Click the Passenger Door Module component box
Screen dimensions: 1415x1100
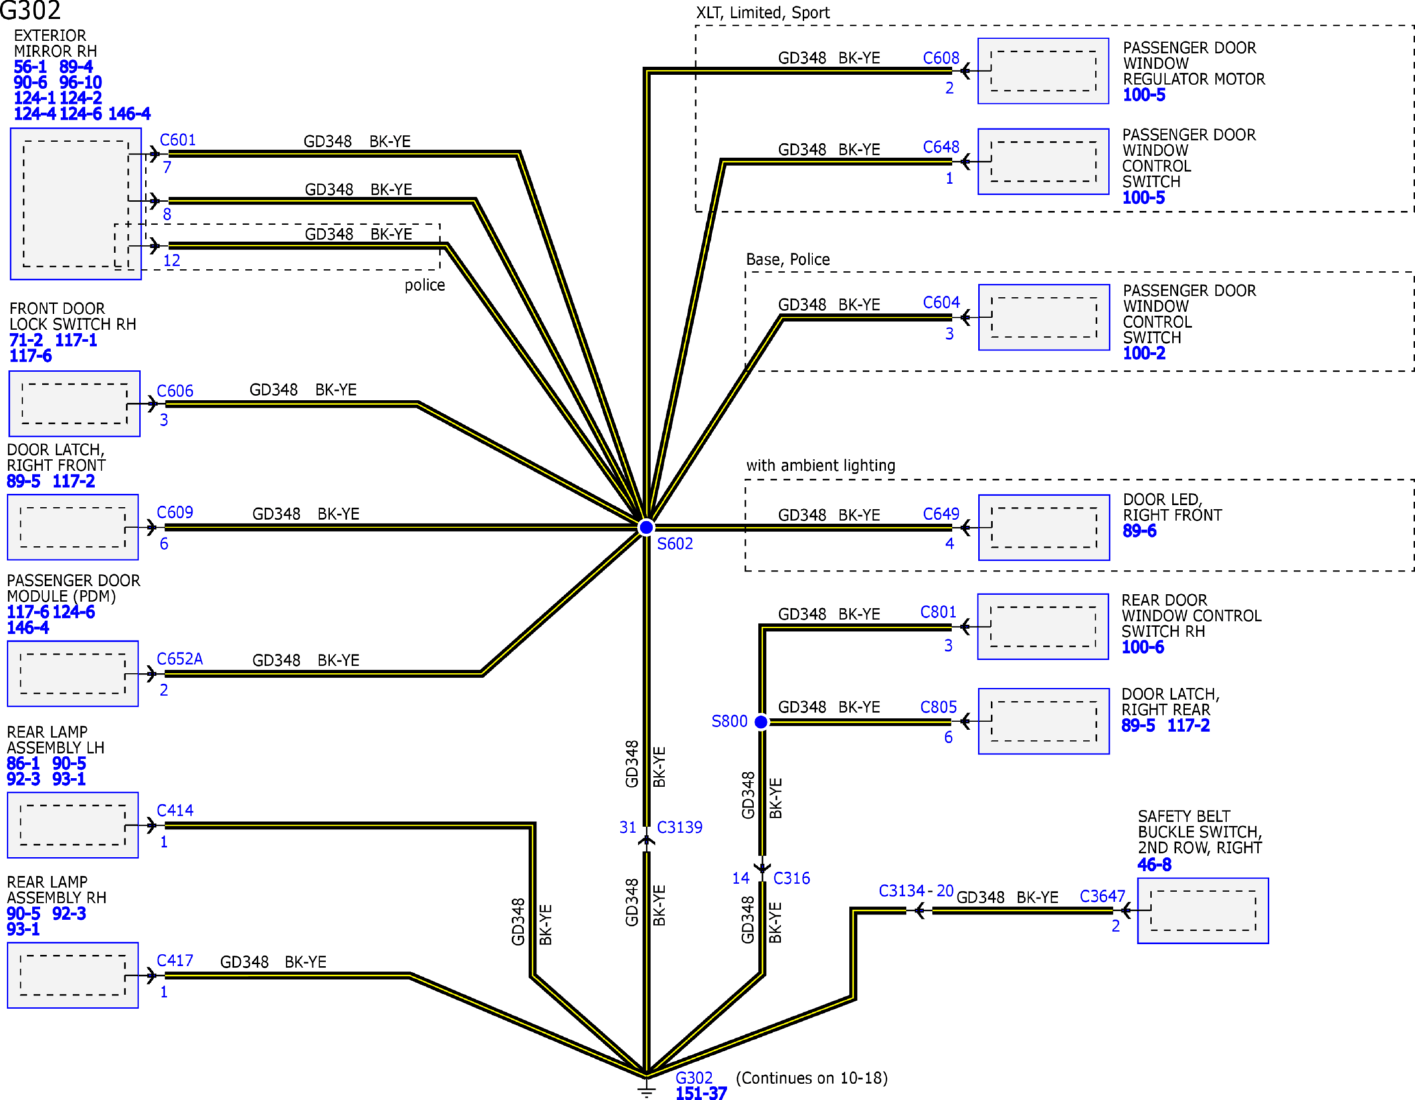coord(73,674)
